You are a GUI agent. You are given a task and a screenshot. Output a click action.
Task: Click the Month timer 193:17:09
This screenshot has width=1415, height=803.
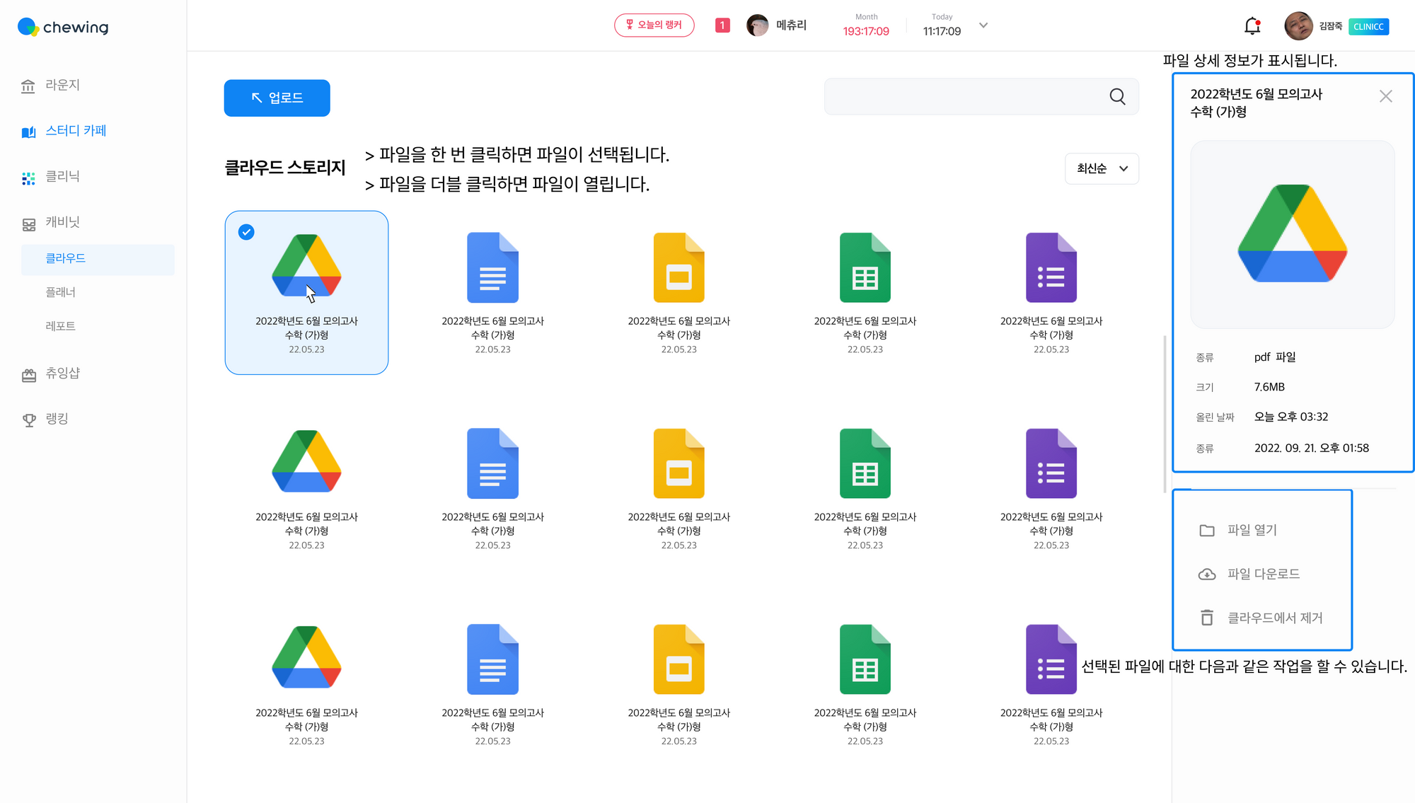866,31
